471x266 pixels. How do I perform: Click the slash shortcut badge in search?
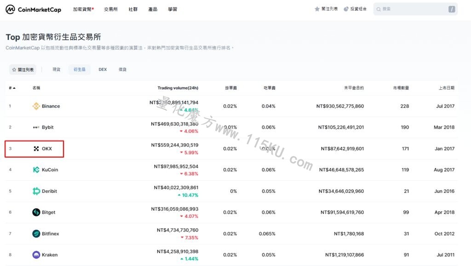pyautogui.click(x=452, y=9)
